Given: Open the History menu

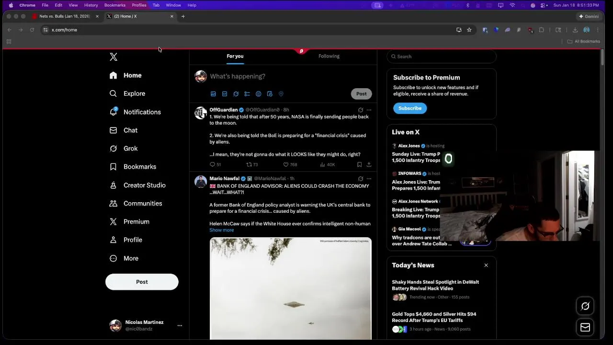Looking at the screenshot, I should pos(91,5).
